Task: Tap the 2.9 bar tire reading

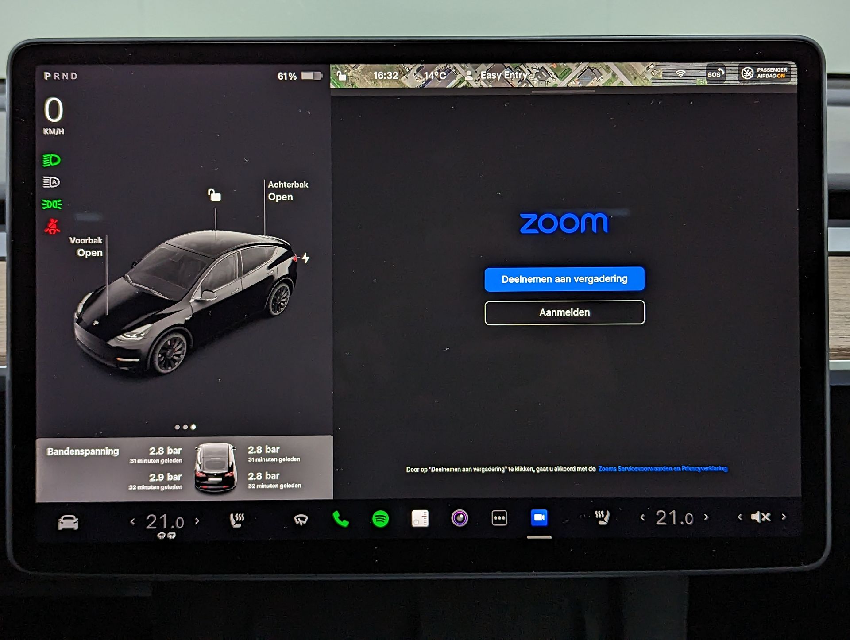Action: point(165,477)
